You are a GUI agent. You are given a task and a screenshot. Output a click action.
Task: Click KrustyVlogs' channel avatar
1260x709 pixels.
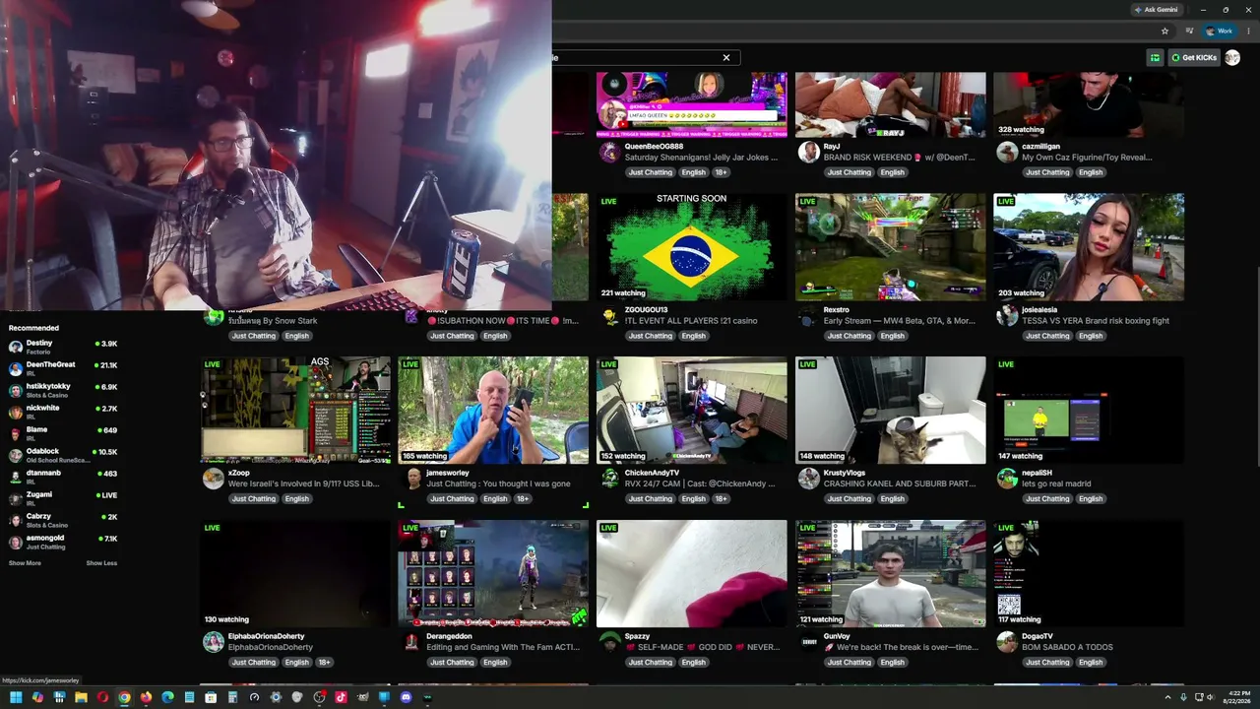(x=808, y=479)
